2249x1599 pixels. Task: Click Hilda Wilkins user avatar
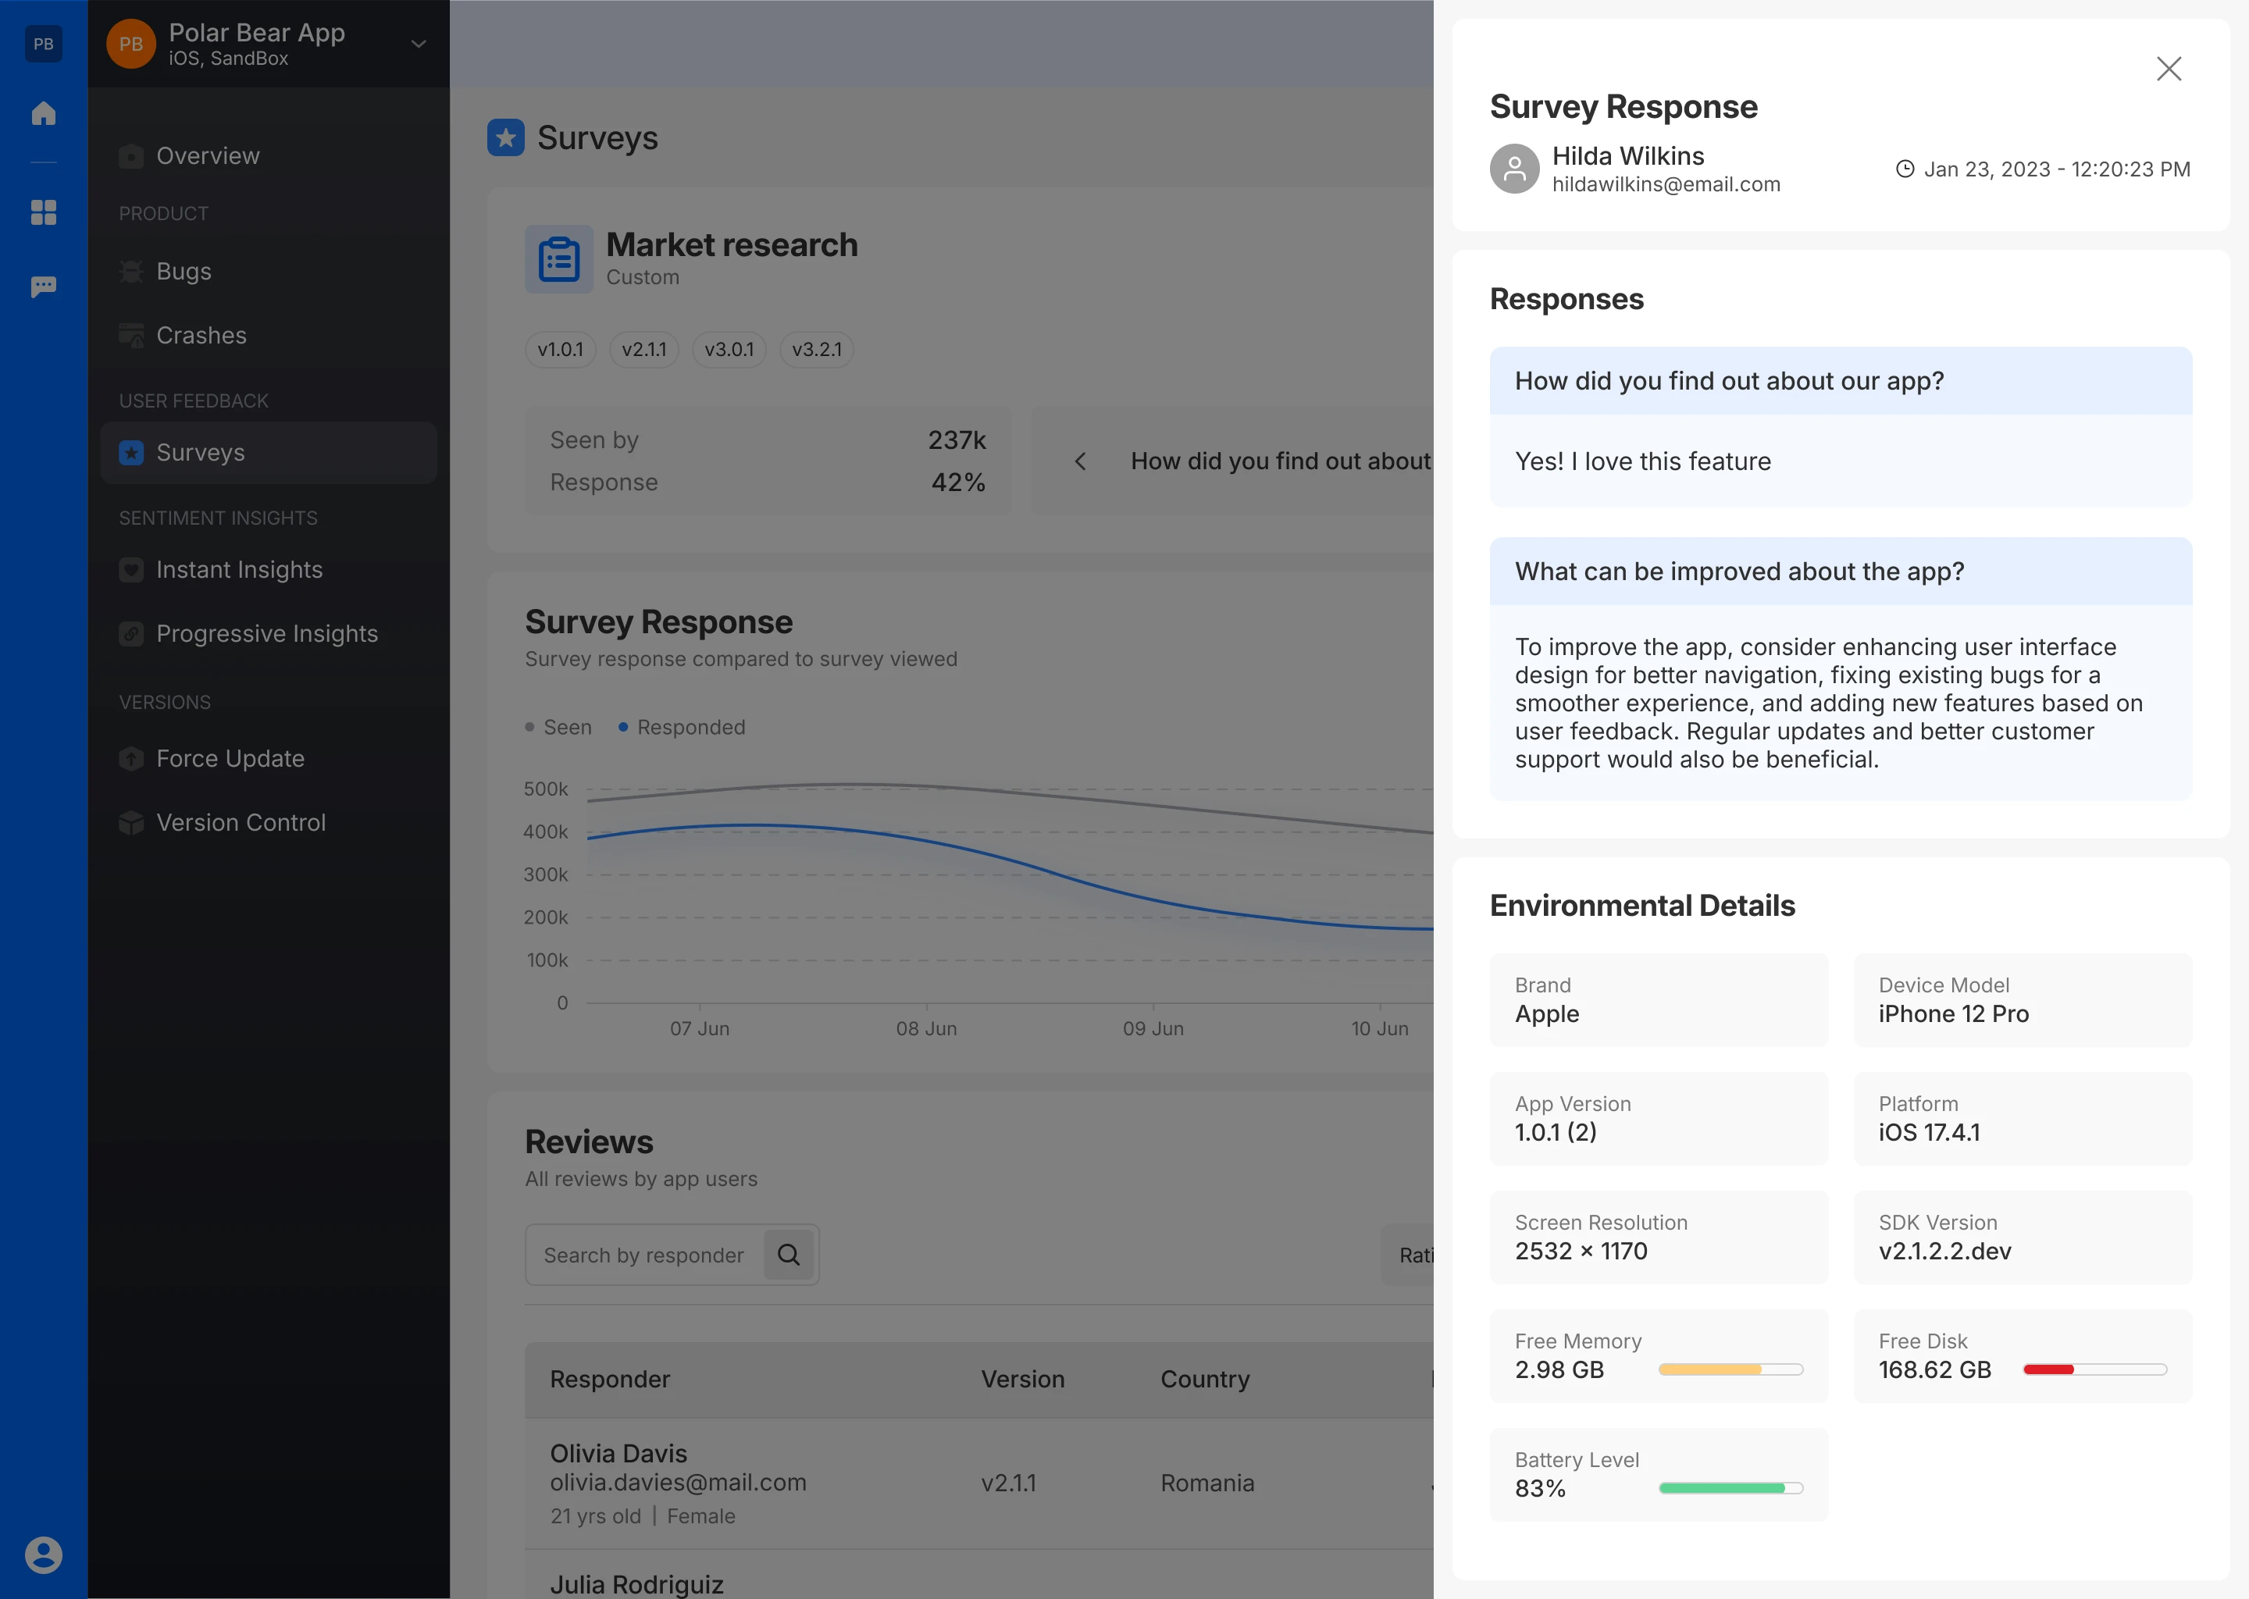[x=1514, y=169]
